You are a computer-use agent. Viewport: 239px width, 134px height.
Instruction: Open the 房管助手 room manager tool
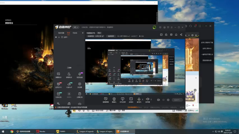pyautogui.click(x=69, y=75)
